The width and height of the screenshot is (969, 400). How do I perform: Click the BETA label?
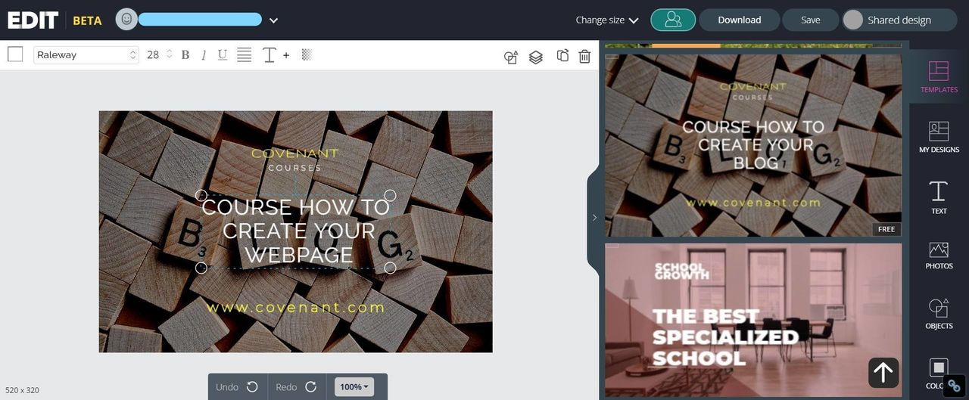click(87, 20)
